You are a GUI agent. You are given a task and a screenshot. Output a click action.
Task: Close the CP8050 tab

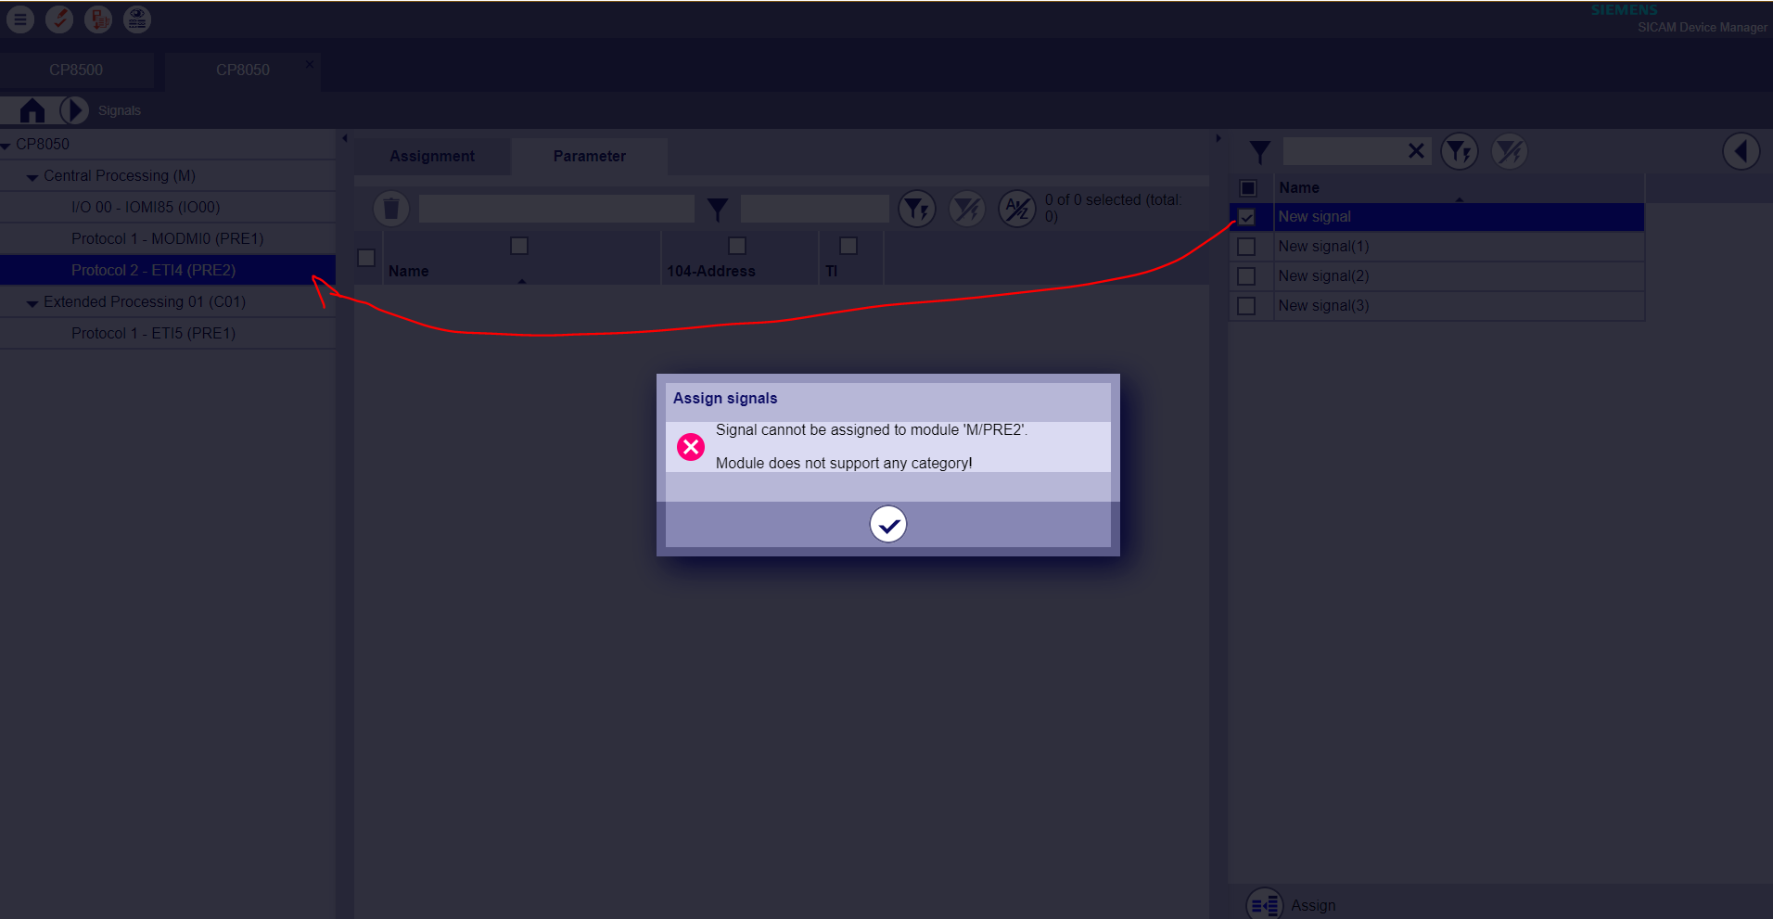click(x=310, y=64)
